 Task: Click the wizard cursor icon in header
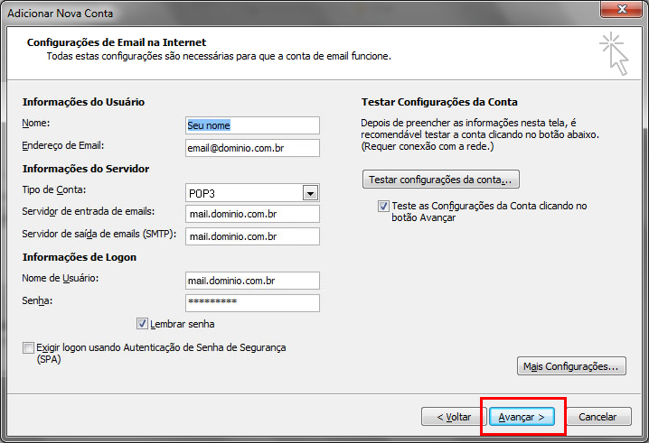coord(614,53)
